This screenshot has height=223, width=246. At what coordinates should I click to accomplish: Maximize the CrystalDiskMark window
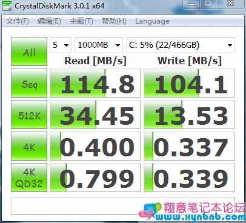(208, 4)
